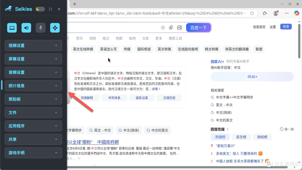The width and height of the screenshot is (302, 170).
Task: Open image search via camera icon in search bar
Action: (x=180, y=27)
